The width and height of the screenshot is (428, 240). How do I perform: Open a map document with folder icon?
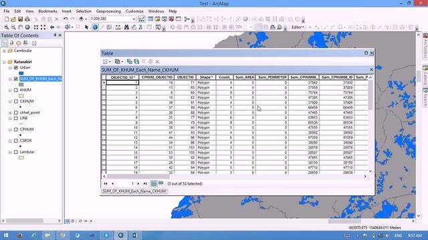[x=13, y=19]
